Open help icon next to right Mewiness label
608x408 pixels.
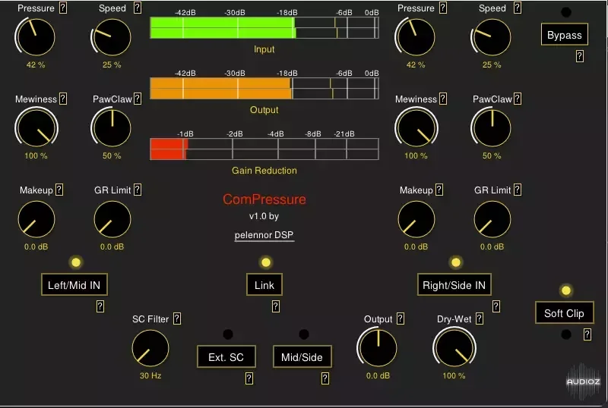[x=443, y=99]
